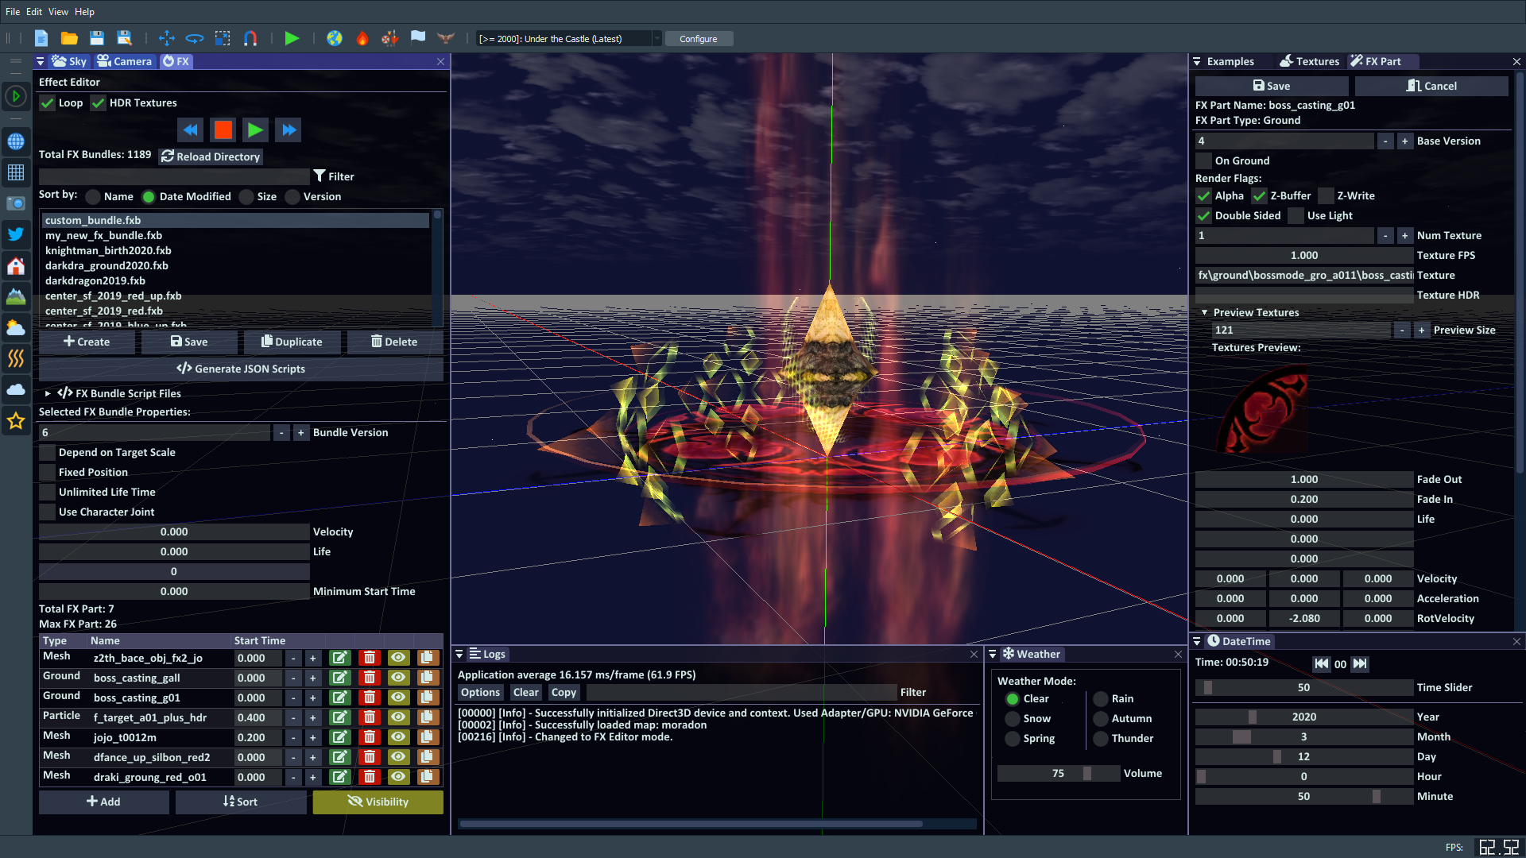Select Rain weather mode
The image size is (1526, 858).
pyautogui.click(x=1101, y=698)
